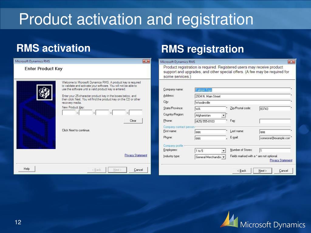Click the fifth product key box

pyautogui.click(x=135, y=113)
